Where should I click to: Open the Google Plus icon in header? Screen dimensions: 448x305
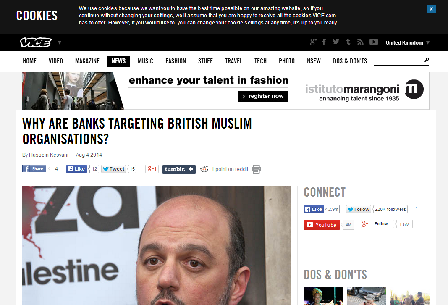pos(313,42)
